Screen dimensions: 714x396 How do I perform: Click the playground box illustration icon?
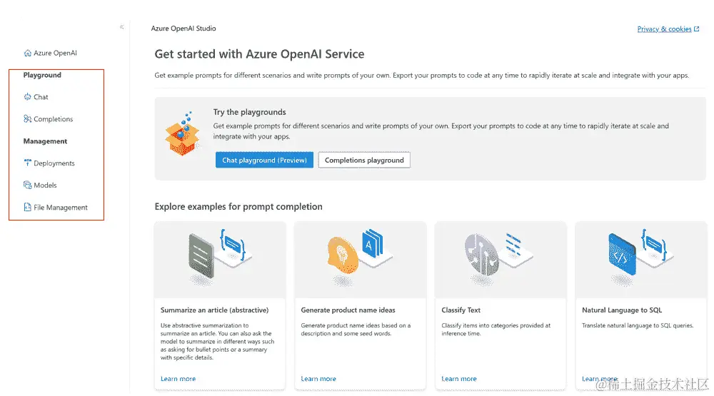183,134
